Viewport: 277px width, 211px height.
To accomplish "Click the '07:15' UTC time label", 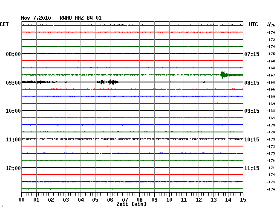I will coord(252,54).
